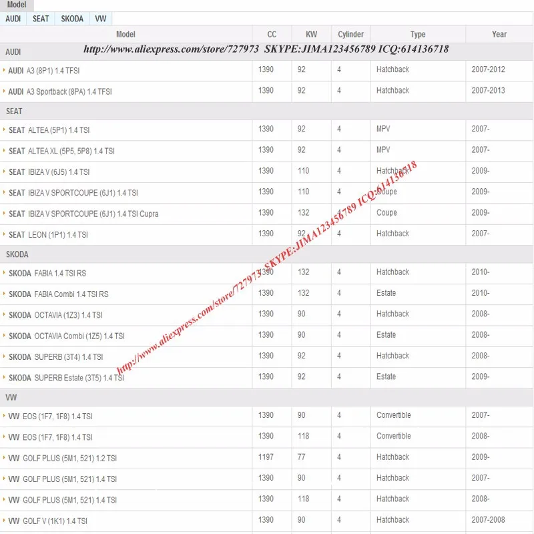The width and height of the screenshot is (534, 534).
Task: Open SKODA FABIA 1.4 TSI RS model
Action: pyautogui.click(x=47, y=274)
